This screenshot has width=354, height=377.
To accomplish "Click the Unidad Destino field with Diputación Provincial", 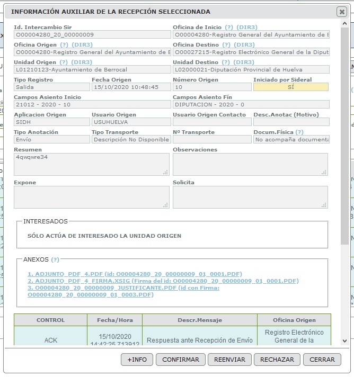I will click(x=251, y=70).
